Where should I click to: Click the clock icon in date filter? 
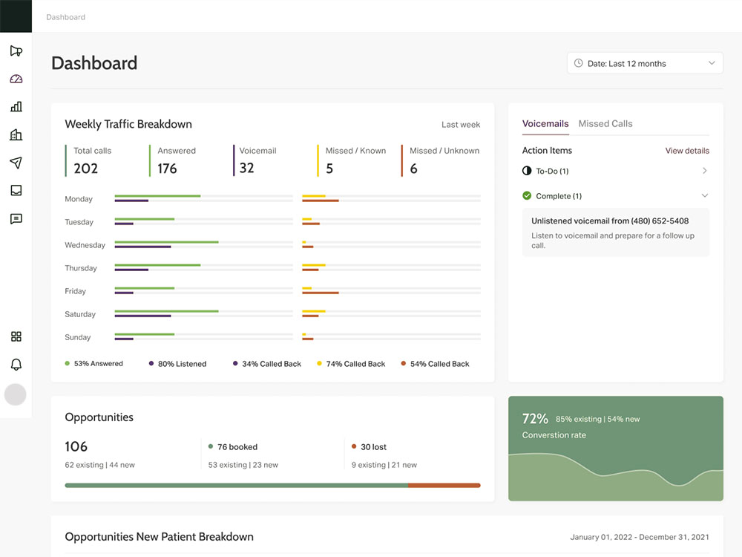(578, 63)
